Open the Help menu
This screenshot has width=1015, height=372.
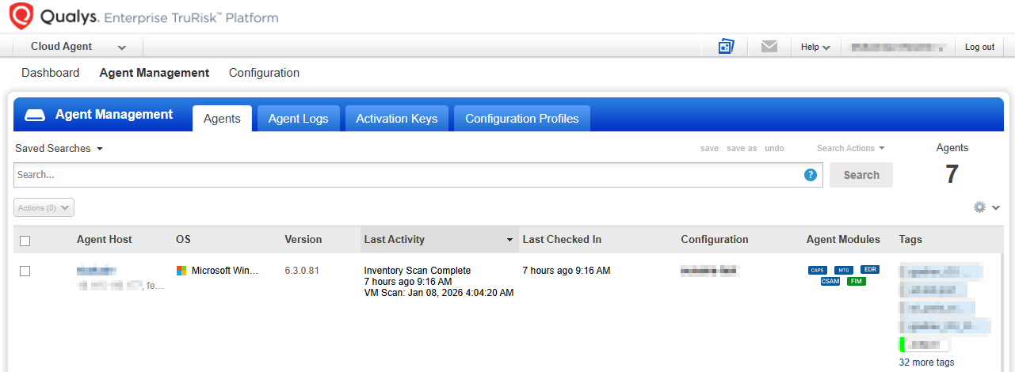point(815,47)
